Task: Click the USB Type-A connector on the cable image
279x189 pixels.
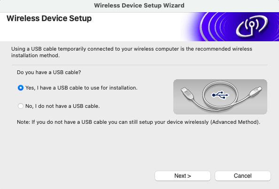Action: (x=187, y=93)
